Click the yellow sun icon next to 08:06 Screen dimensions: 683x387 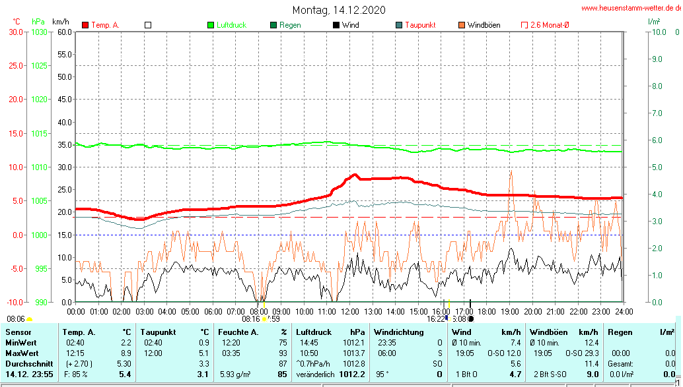coord(29,319)
